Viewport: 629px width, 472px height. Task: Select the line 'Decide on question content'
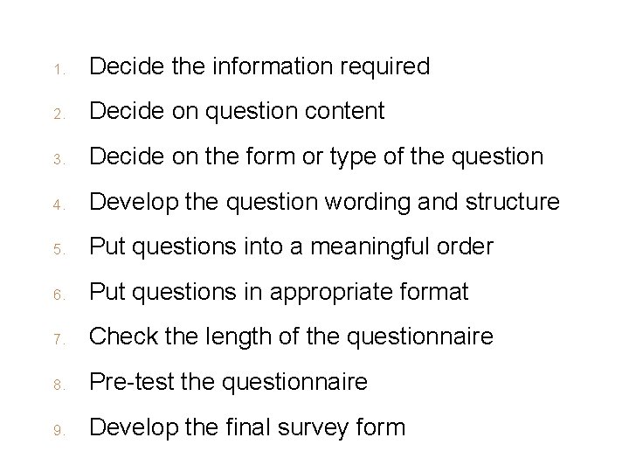click(237, 112)
